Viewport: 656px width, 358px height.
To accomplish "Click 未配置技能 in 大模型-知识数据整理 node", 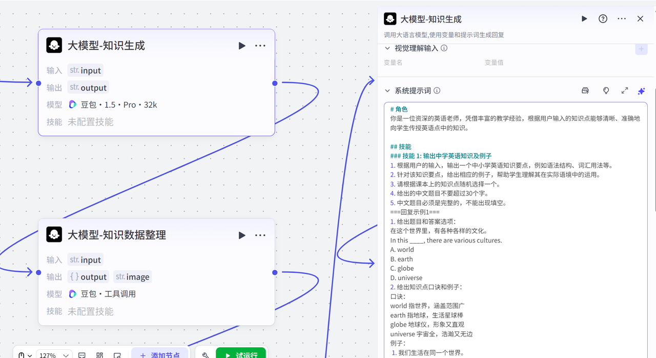I will (x=91, y=311).
